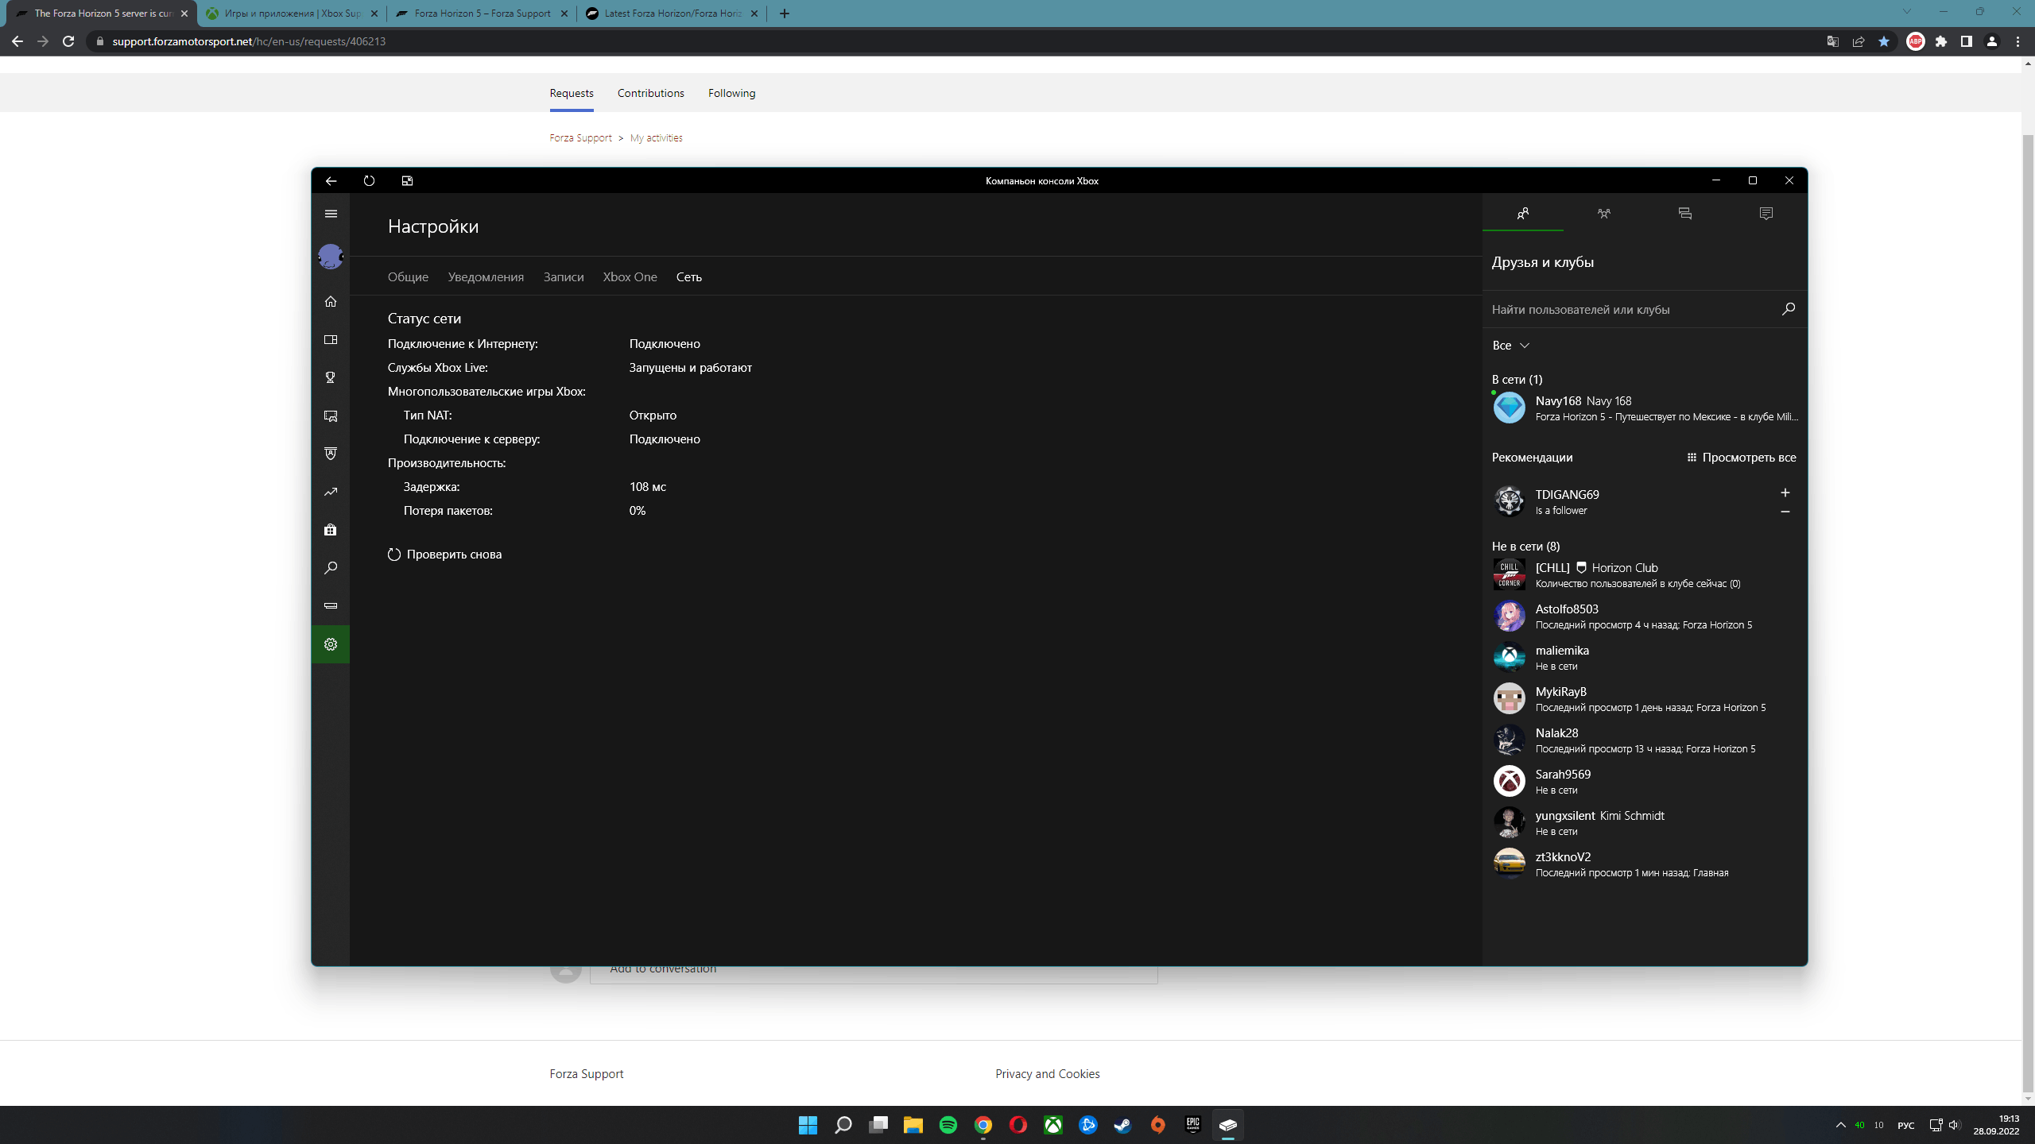Viewport: 2035px width, 1144px height.
Task: Open Sarah9569 friend entry
Action: coord(1645,782)
